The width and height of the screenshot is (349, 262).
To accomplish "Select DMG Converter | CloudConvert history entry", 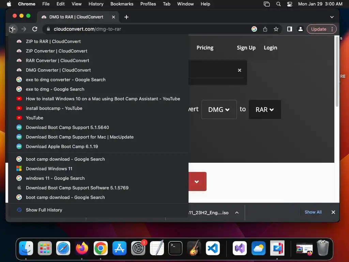I will click(98, 70).
